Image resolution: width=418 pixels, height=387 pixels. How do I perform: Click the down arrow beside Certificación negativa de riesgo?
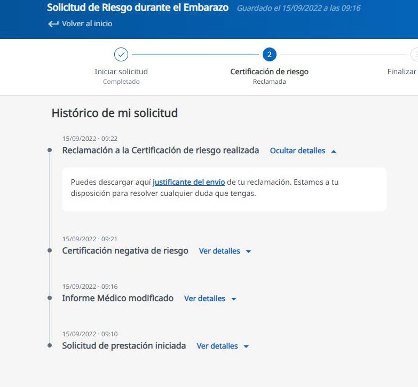point(248,251)
